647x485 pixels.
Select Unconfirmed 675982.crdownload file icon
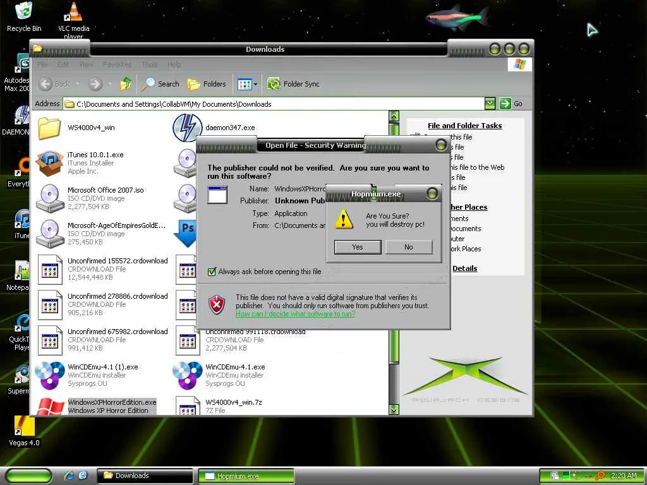(50, 340)
